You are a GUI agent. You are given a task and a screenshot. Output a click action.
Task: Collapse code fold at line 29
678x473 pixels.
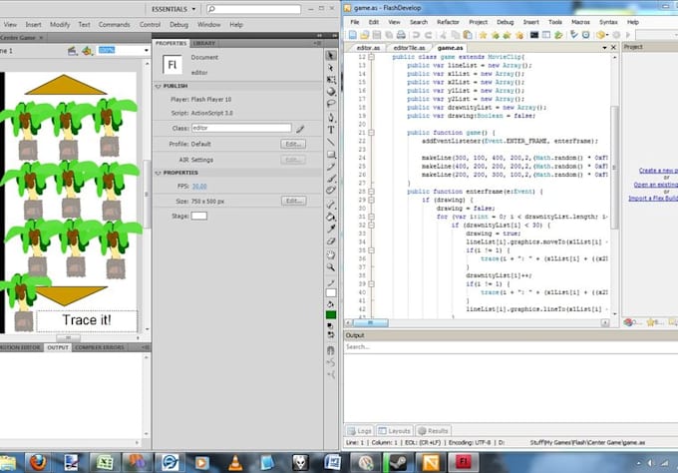pos(372,200)
